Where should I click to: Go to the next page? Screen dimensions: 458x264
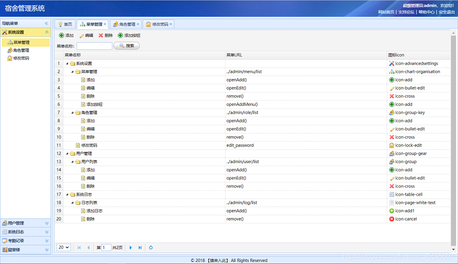(x=131, y=247)
